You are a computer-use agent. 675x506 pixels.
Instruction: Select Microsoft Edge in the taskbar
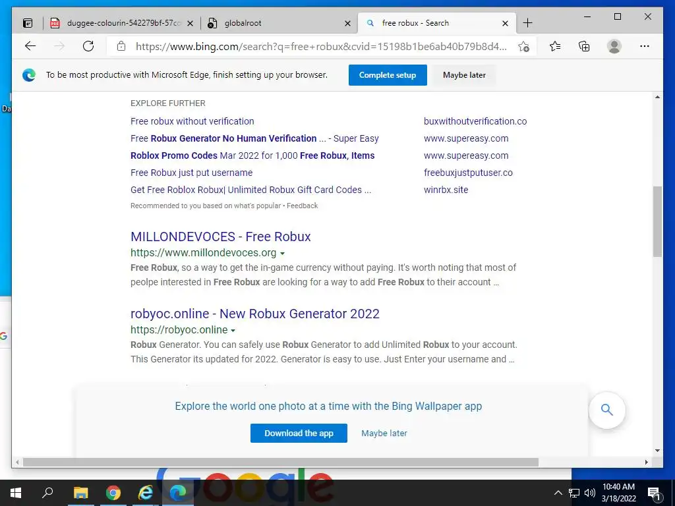click(178, 493)
